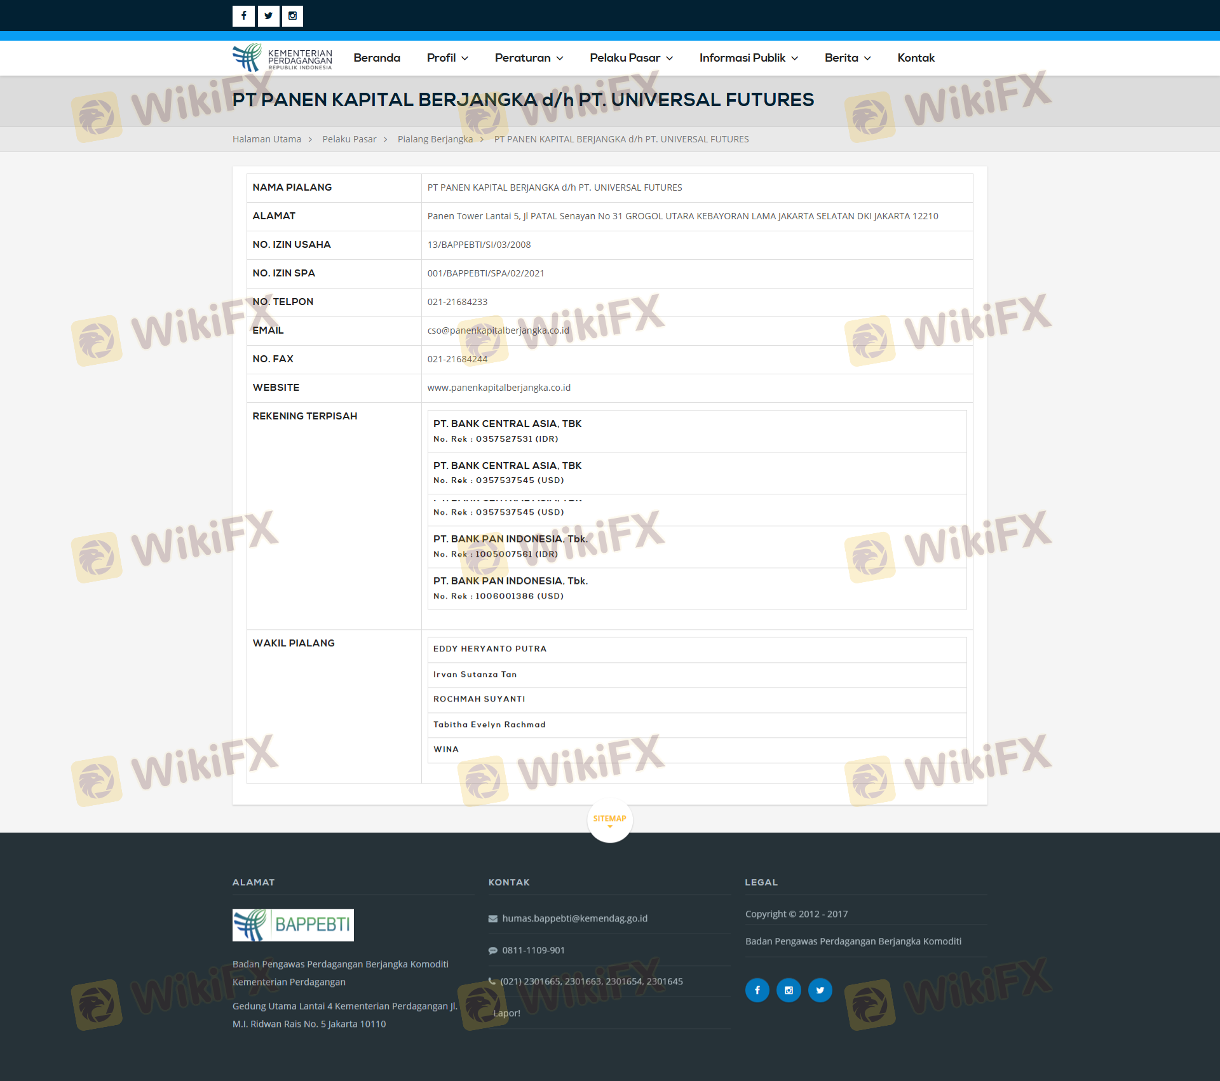
Task: Open the Informasi Publik dropdown
Action: click(749, 58)
